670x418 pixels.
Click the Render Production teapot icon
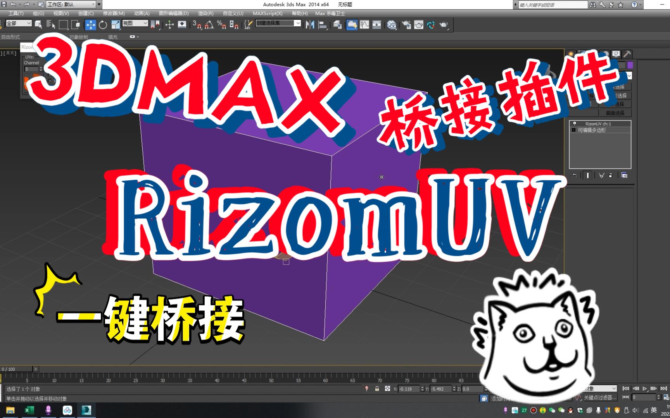click(443, 24)
